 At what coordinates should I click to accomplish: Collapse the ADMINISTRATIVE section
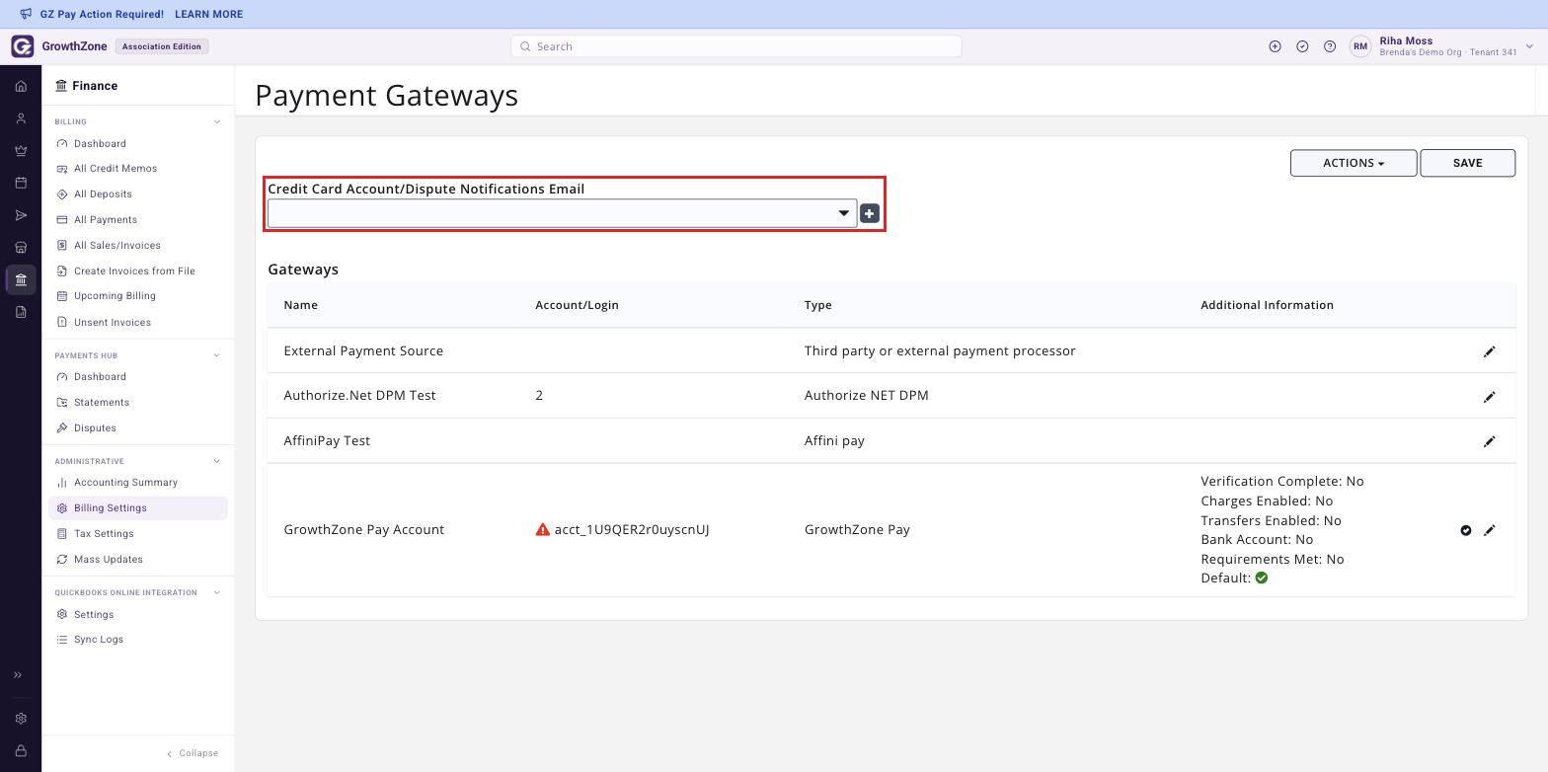217,461
